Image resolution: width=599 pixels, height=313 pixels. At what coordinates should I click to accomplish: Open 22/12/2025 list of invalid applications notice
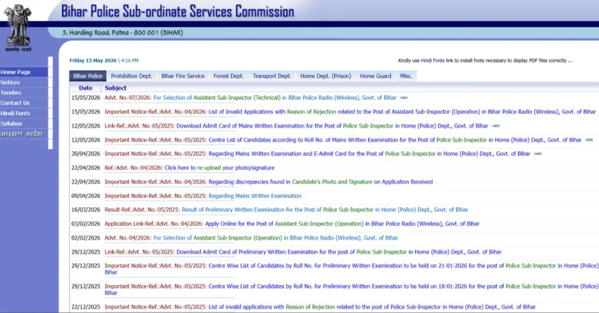point(320,307)
